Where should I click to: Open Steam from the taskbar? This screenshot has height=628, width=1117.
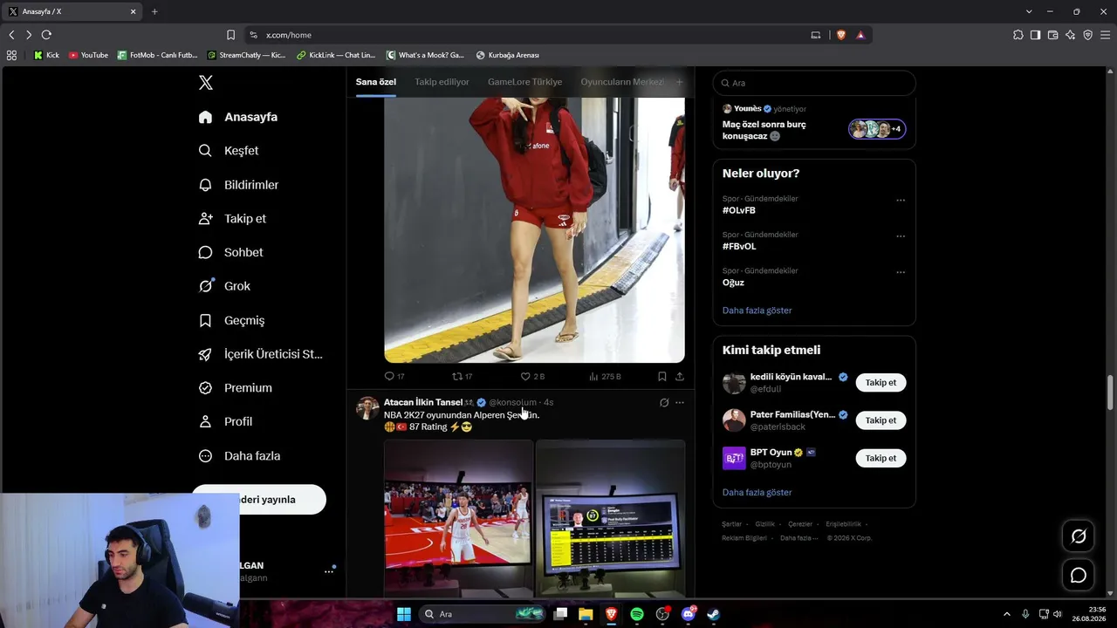point(713,614)
